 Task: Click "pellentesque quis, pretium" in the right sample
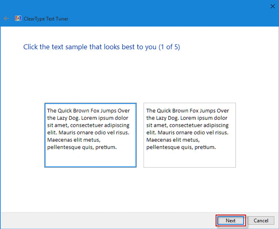coord(181,147)
